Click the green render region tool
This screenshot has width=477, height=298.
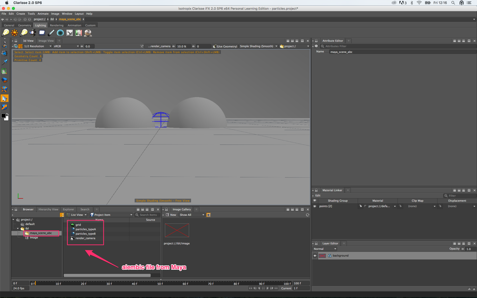click(4, 71)
